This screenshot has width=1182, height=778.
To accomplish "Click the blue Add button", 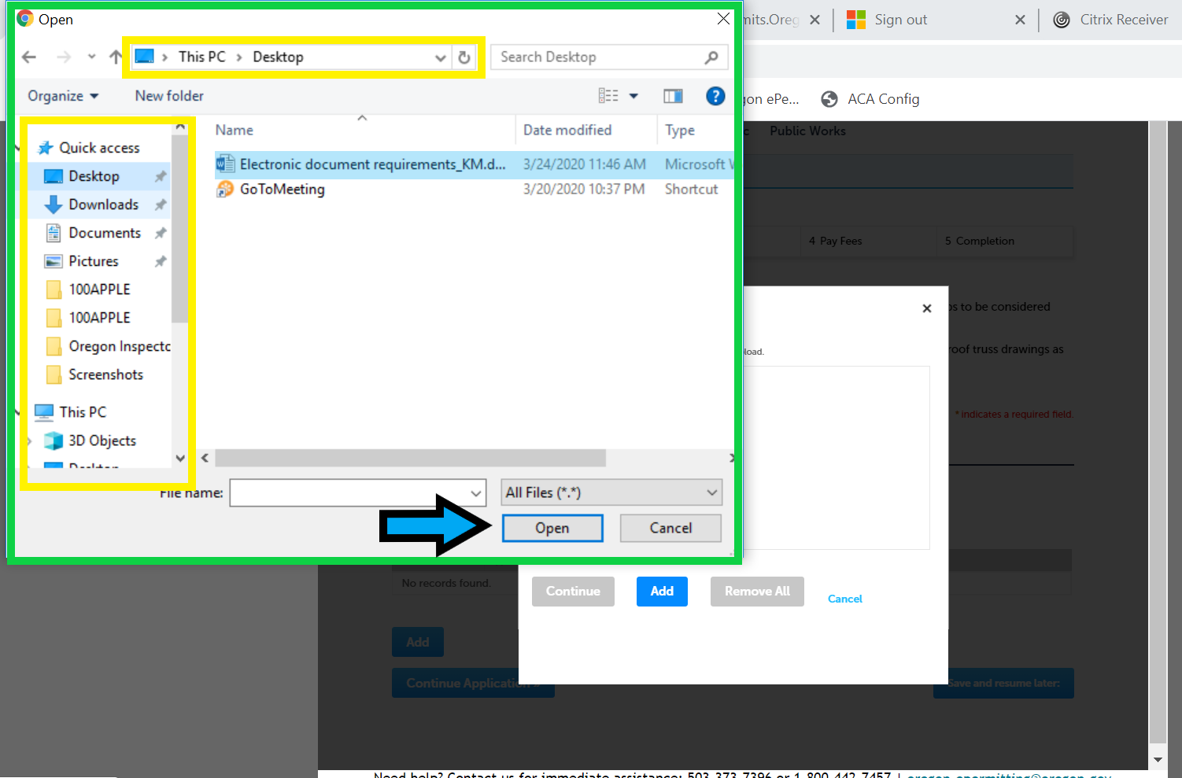I will (x=661, y=592).
